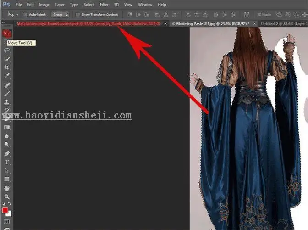Open the Filter menu
Viewport: 308px width, 230px height.
(x=104, y=5)
